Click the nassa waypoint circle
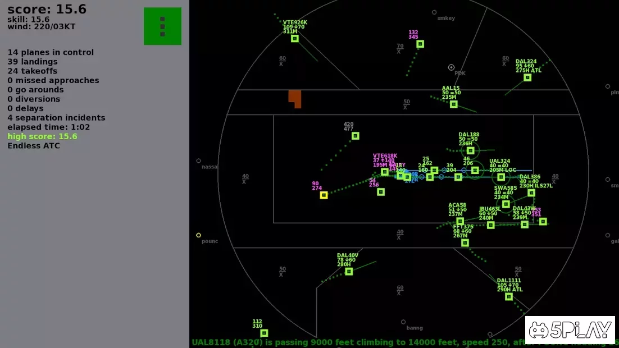The height and width of the screenshot is (348, 619). 199,161
